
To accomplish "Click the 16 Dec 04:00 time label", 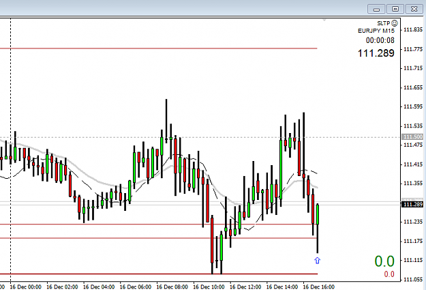I will tap(99, 287).
